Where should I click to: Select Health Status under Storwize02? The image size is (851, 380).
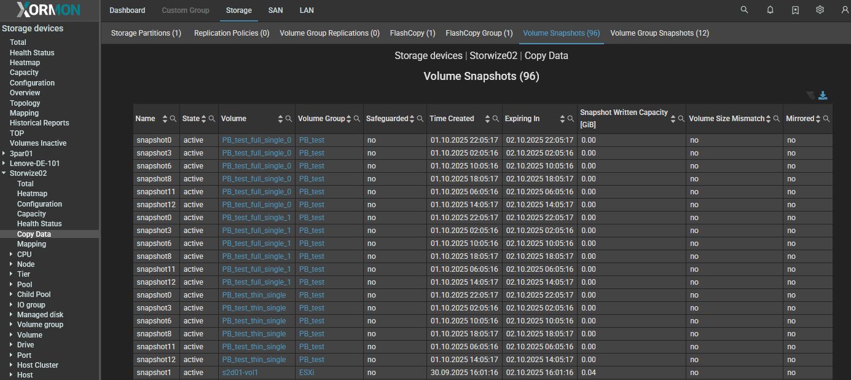39,224
